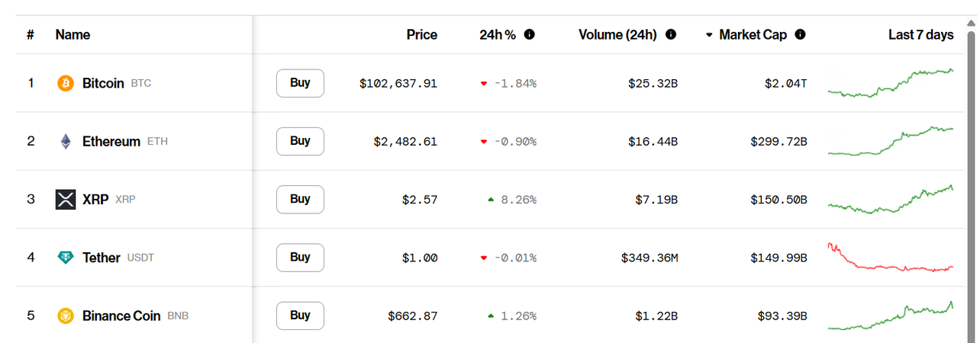The image size is (977, 343).
Task: Open Tether's red 7-day sparkline chart
Action: [x=891, y=258]
